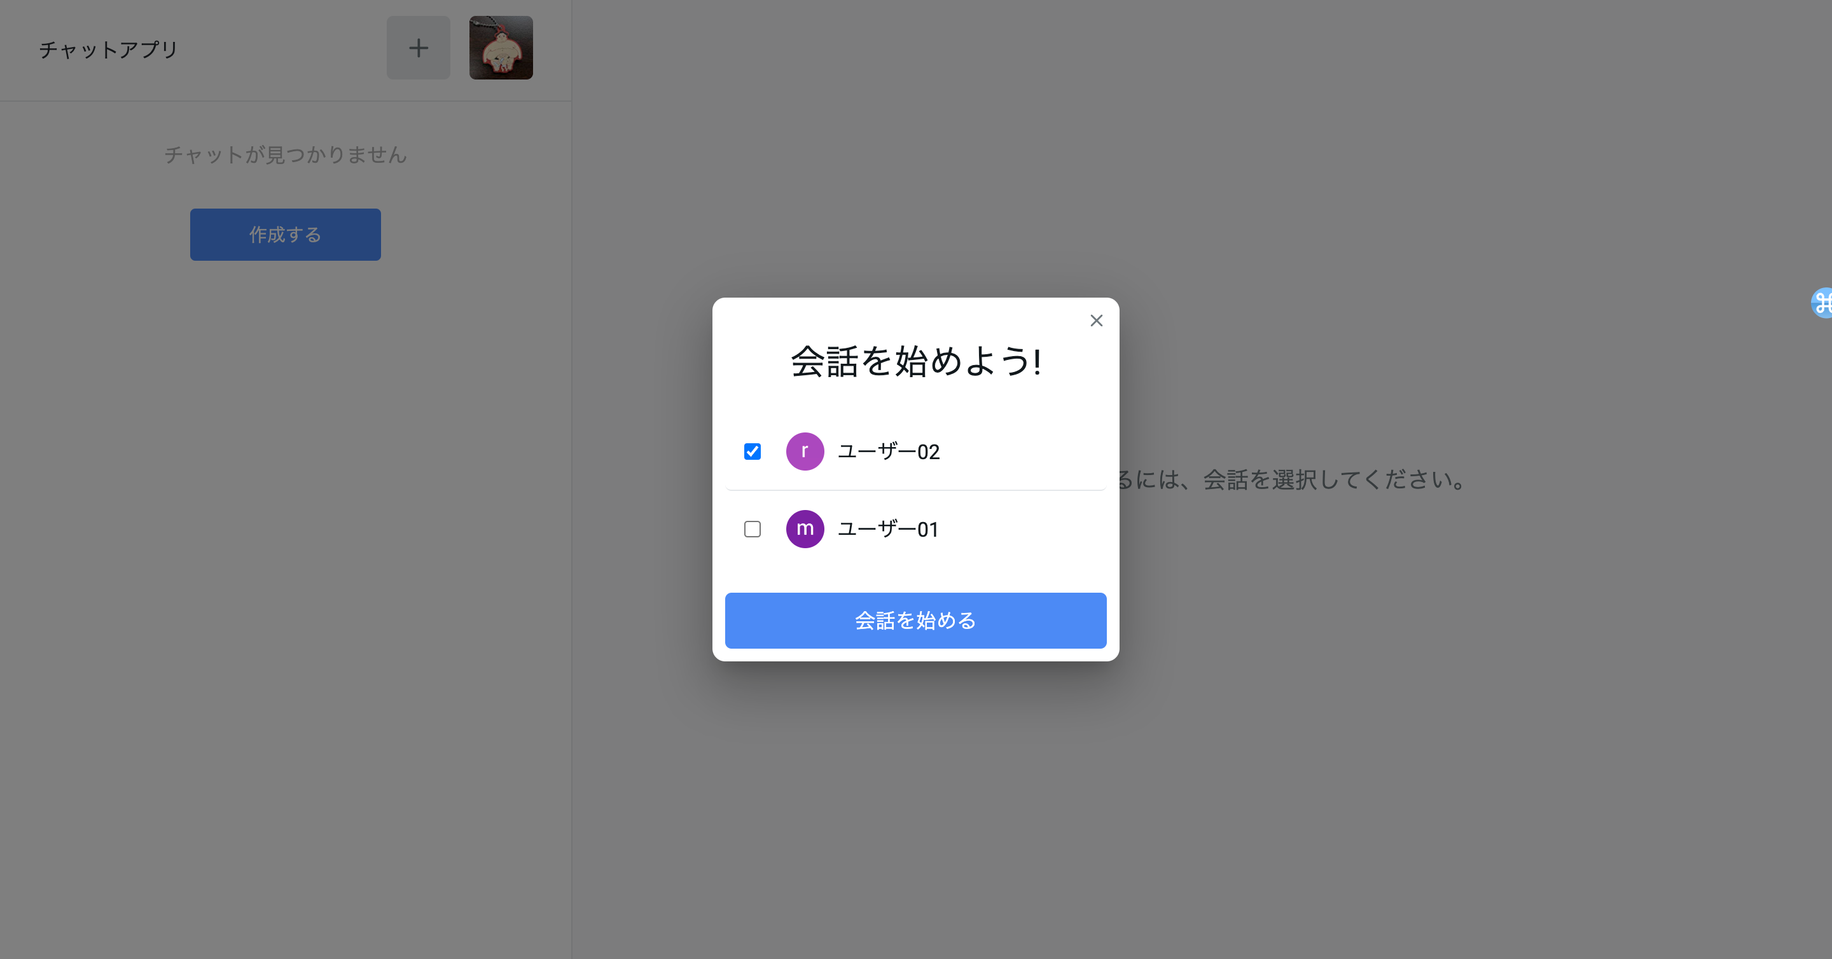Click the divider line between the two users

pos(915,490)
